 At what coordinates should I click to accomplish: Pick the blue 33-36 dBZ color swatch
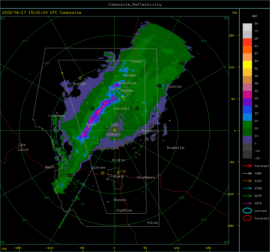(x=247, y=110)
